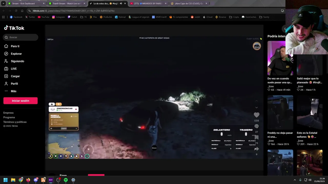This screenshot has width=328, height=184.
Task: Open the Pc componentes bookmark
Action: (179, 17)
